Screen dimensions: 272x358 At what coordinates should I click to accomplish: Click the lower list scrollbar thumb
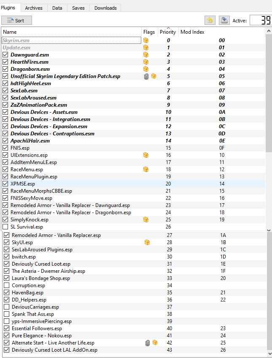(x=269, y=290)
